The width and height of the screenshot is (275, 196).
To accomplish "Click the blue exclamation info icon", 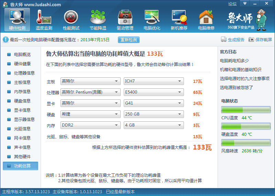I will (x=5, y=40).
